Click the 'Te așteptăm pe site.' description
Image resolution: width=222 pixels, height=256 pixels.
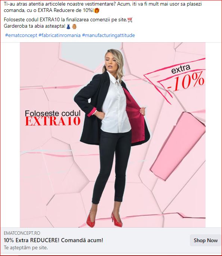(26, 247)
